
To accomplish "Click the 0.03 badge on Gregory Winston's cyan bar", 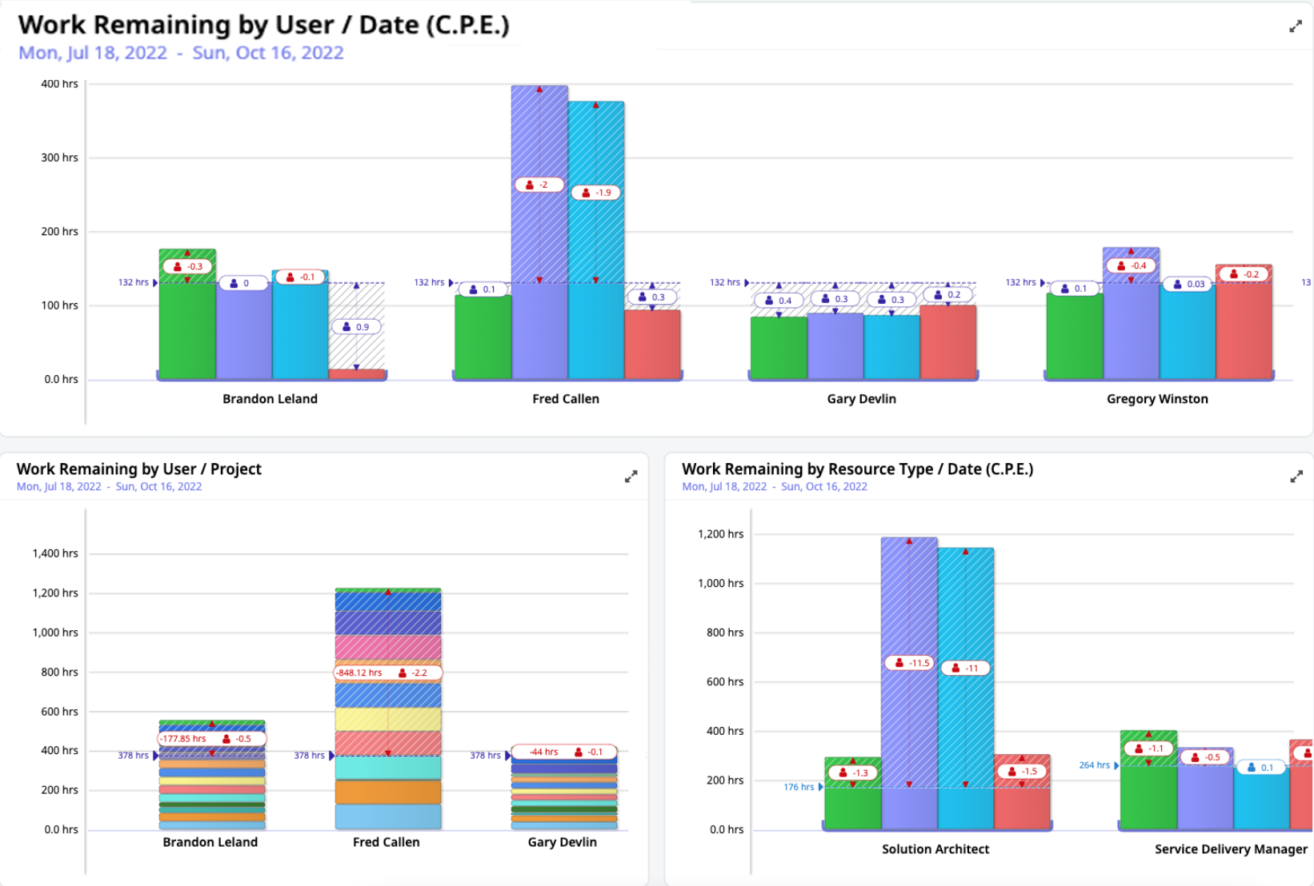I will click(1187, 284).
